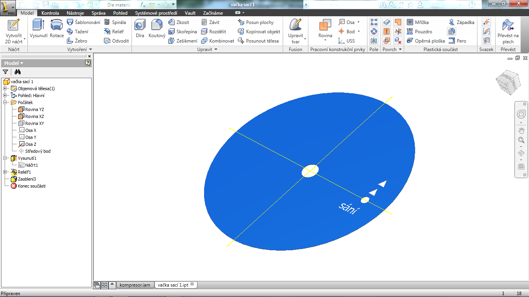
Task: Select the Díra hole tool
Action: point(140,29)
